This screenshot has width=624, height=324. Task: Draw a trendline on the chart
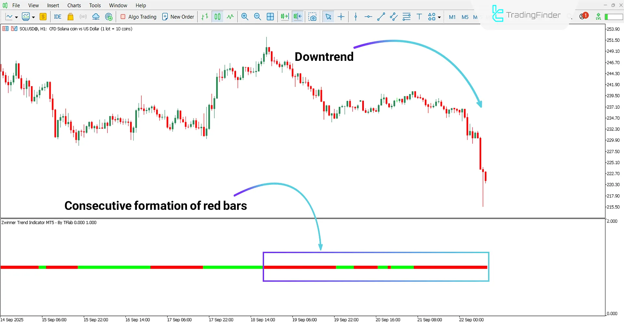click(381, 17)
